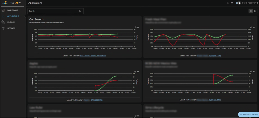Image resolution: width=259 pixels, height=118 pixels.
Task: Open the 9/24 (90.29%) test session link
Action: tap(209, 100)
